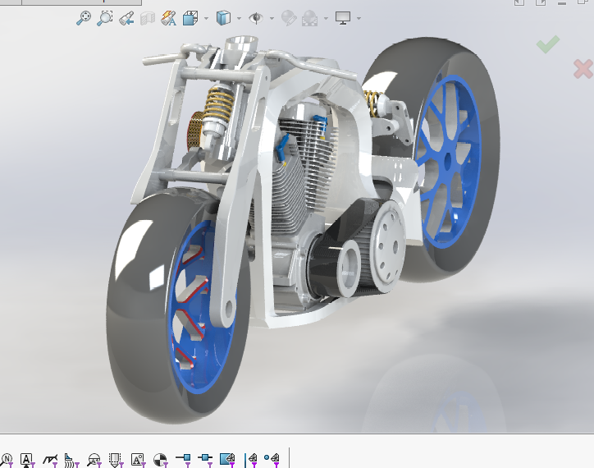Viewport: 594px width, 468px height.
Task: Click the View Orientation cube icon
Action: point(190,17)
